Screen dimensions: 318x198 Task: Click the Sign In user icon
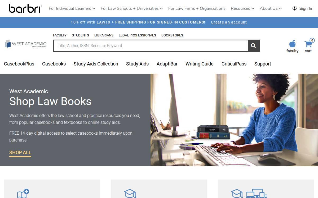[x=294, y=8]
